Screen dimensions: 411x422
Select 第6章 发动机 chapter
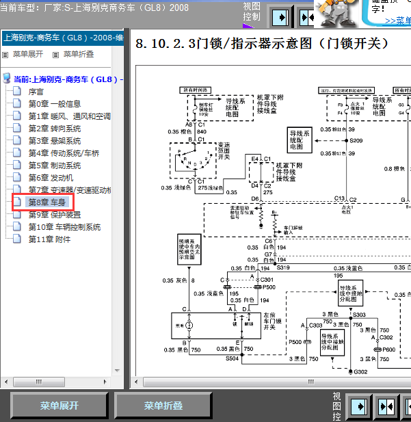click(51, 178)
